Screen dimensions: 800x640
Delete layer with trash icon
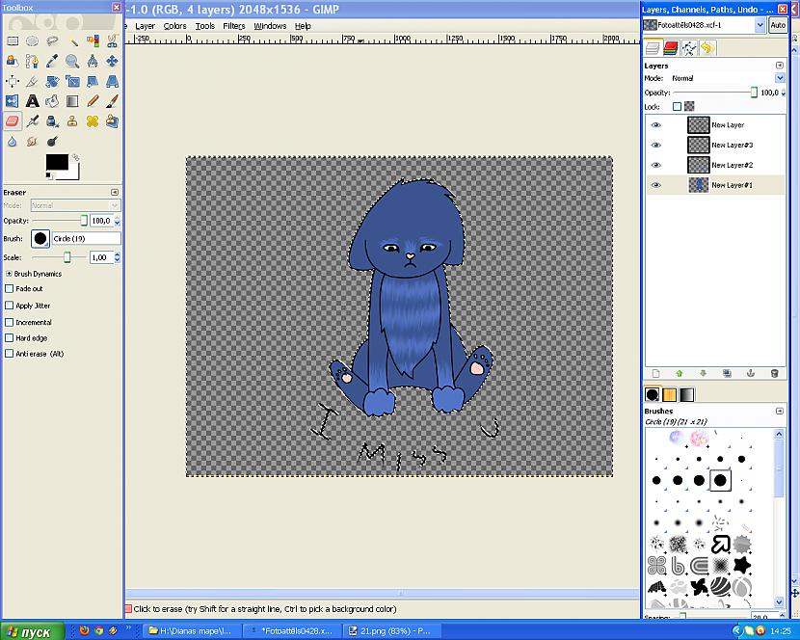coord(775,374)
